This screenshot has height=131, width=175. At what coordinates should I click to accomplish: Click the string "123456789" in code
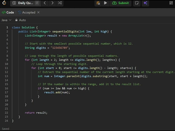60,48
